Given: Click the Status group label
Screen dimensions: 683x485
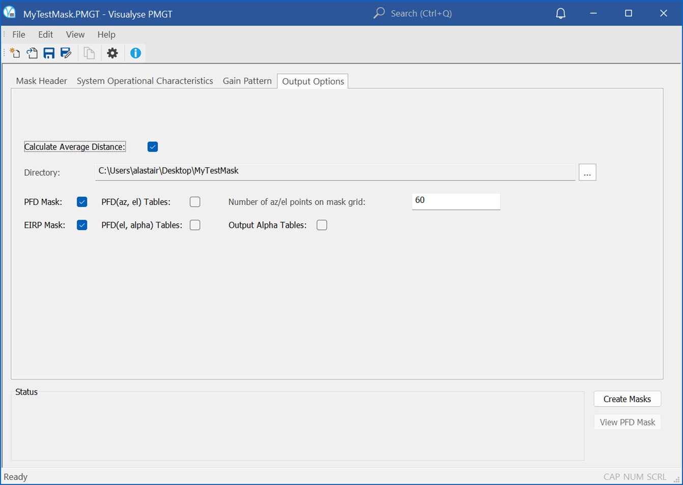Looking at the screenshot, I should click(x=26, y=392).
